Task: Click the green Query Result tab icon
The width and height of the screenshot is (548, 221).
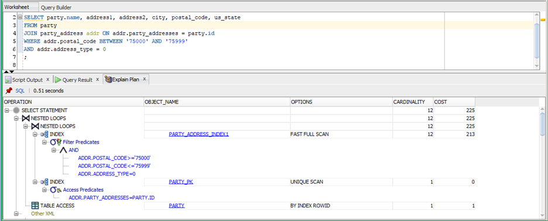Action: (58, 80)
